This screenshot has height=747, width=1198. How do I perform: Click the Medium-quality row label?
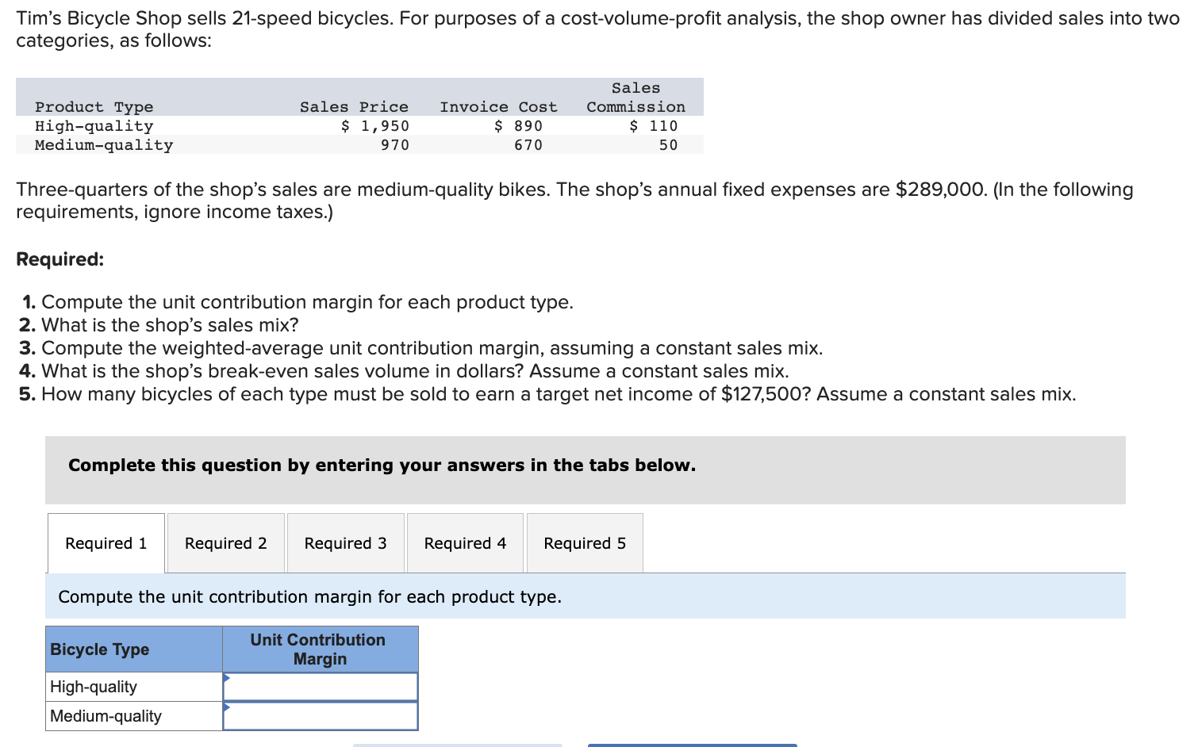(x=105, y=715)
